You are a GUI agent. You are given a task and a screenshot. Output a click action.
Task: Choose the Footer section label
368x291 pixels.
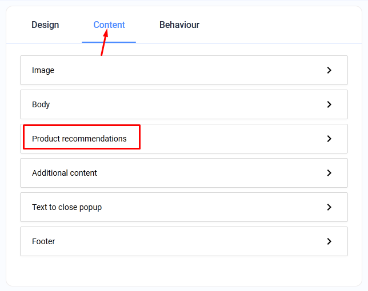pyautogui.click(x=43, y=241)
